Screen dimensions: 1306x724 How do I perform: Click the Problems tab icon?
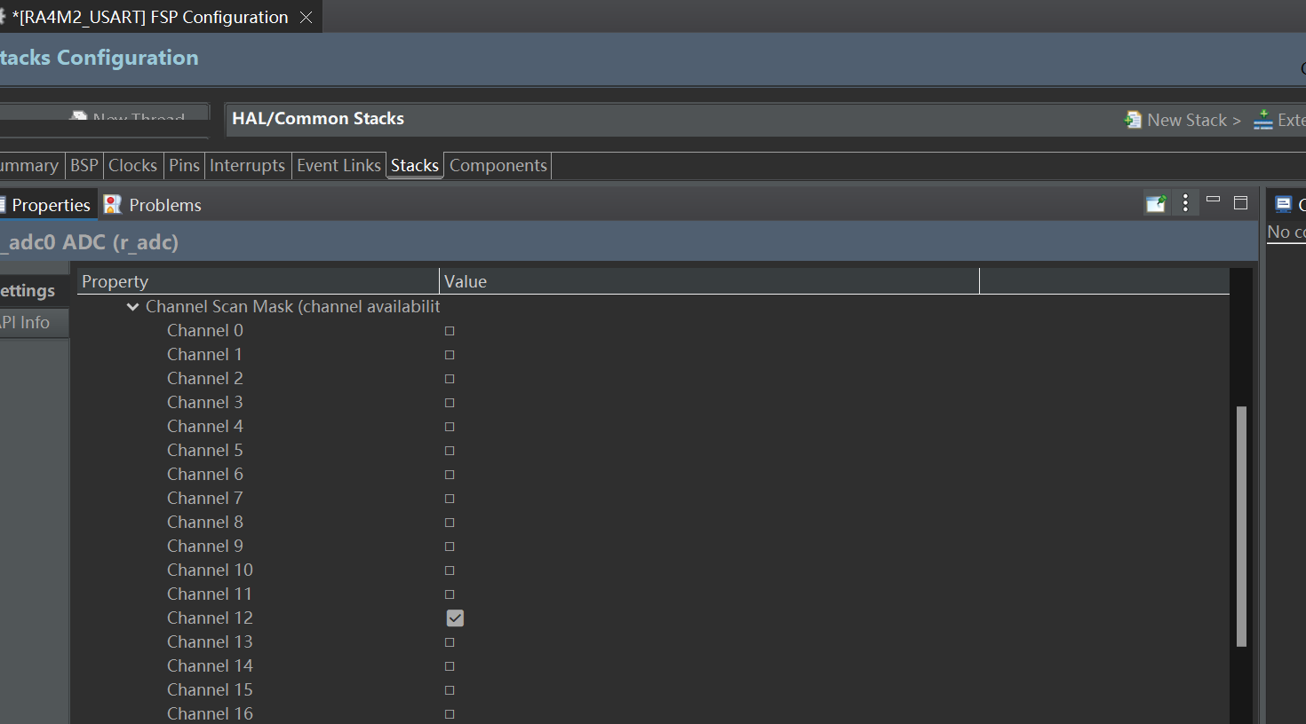(113, 204)
